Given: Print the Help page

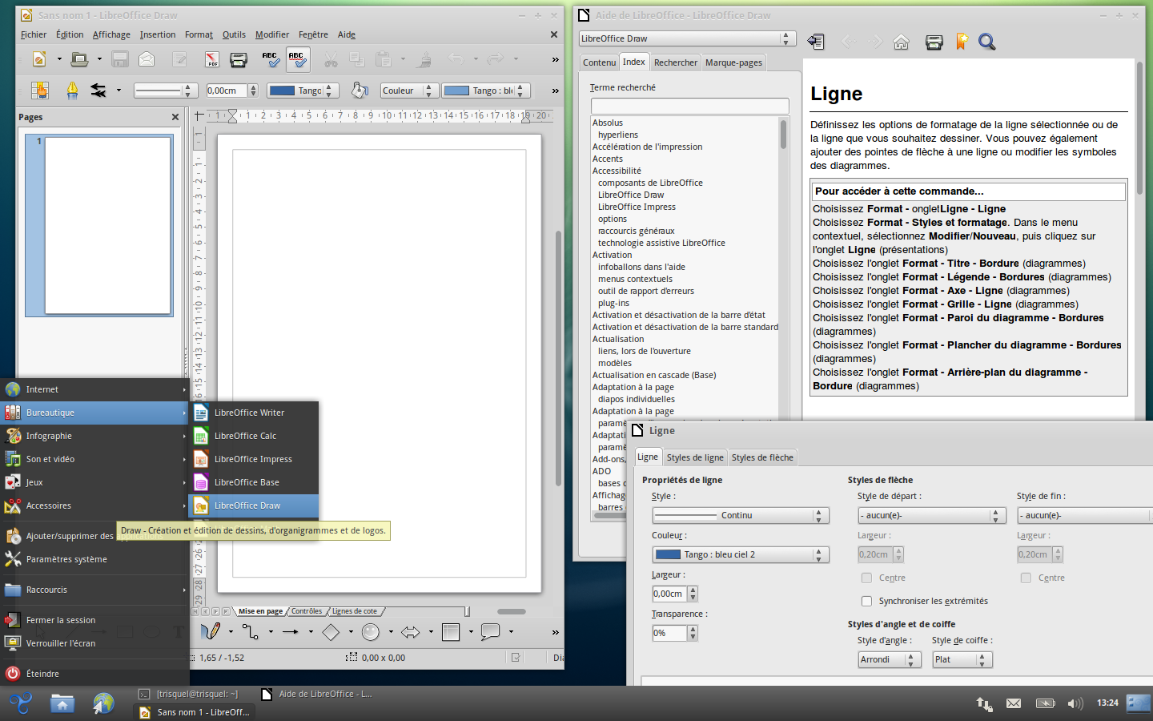Looking at the screenshot, I should (x=934, y=42).
